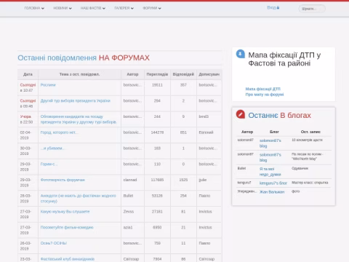Open first solomon87's blog link

click(270, 143)
